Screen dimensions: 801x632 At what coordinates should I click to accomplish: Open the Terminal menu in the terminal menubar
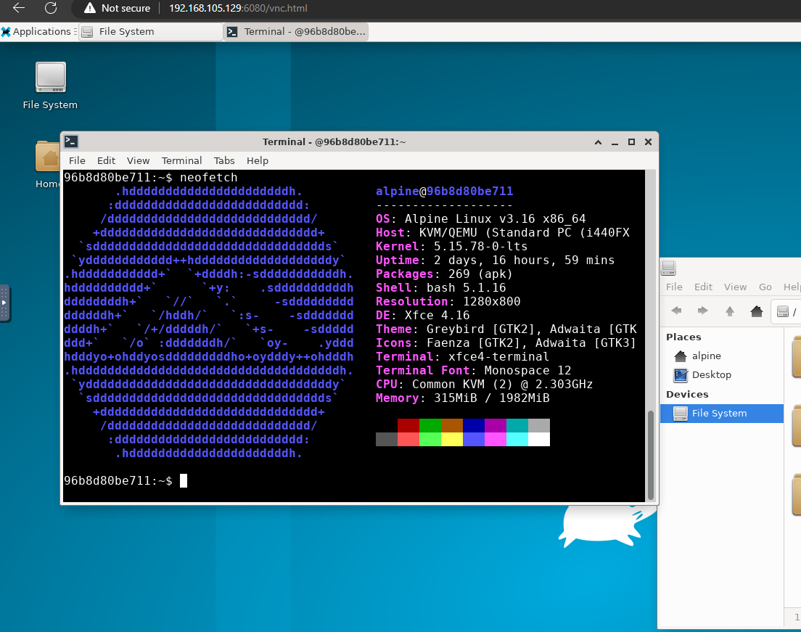(x=181, y=160)
